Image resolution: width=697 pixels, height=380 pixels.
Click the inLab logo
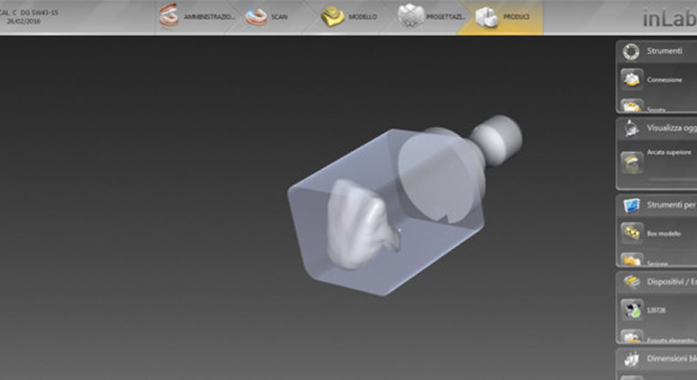[x=668, y=18]
